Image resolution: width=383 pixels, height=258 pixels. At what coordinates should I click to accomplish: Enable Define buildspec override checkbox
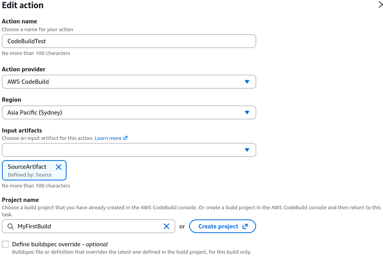coord(5,244)
